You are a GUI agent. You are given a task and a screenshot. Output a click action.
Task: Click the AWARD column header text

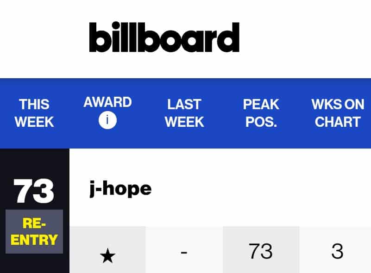107,102
